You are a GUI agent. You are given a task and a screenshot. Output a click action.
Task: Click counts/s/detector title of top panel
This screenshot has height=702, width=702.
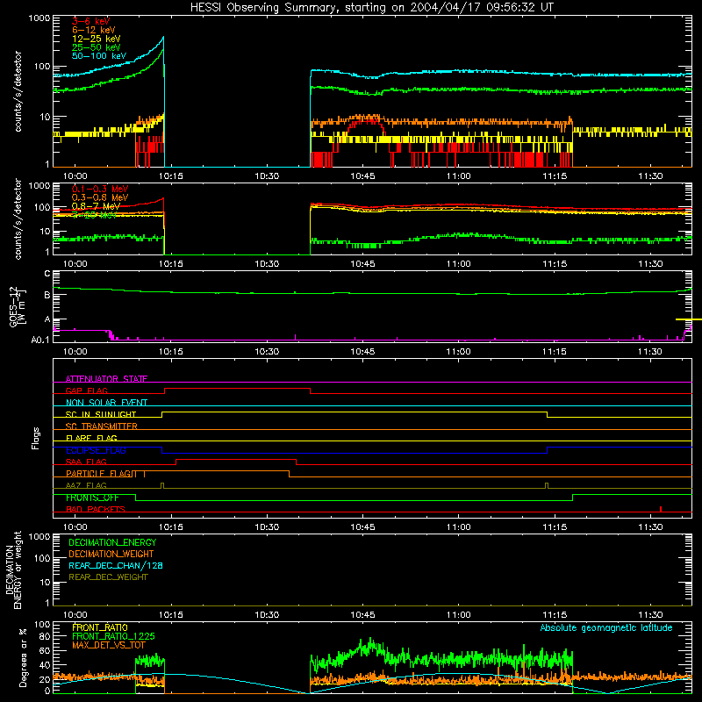click(18, 91)
